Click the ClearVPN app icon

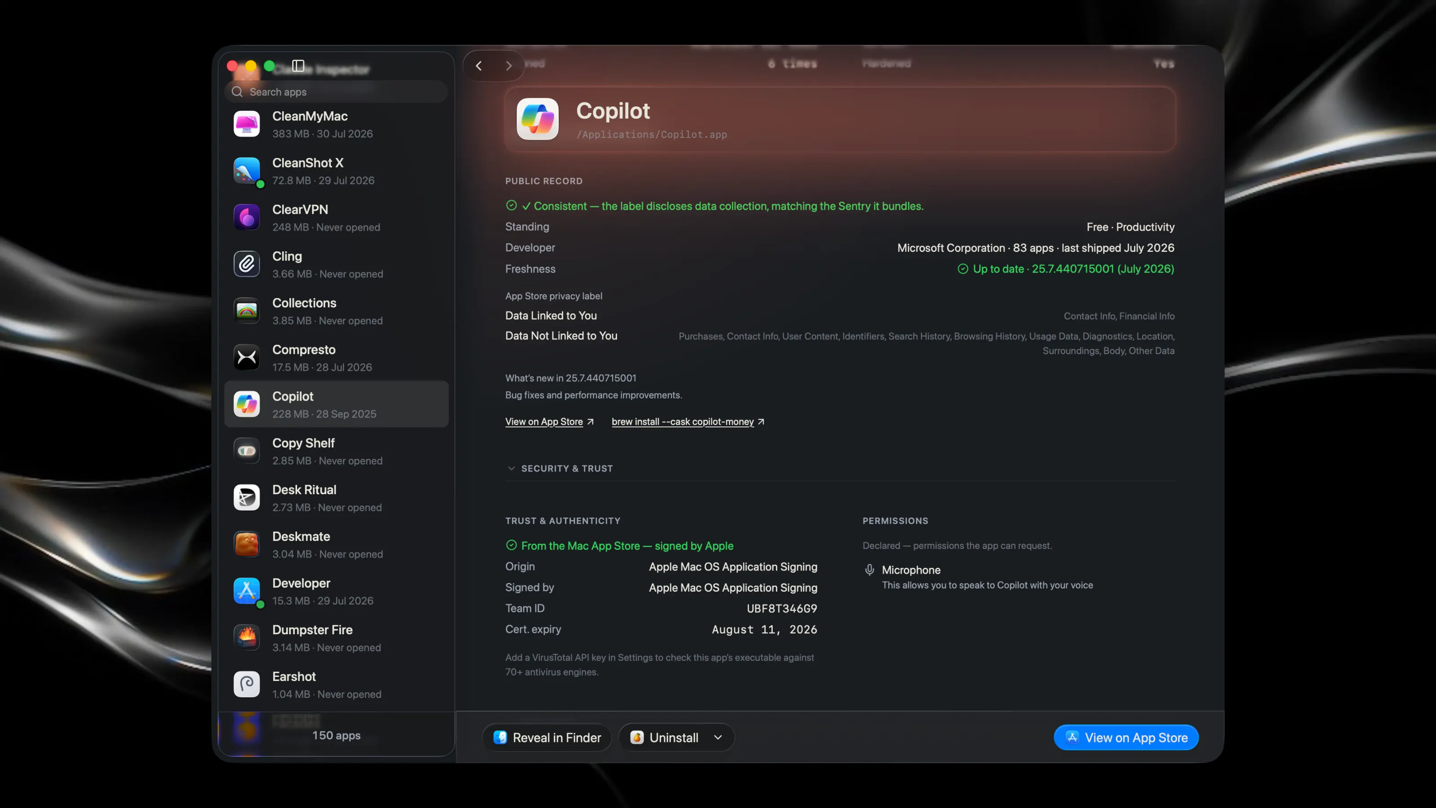click(246, 217)
